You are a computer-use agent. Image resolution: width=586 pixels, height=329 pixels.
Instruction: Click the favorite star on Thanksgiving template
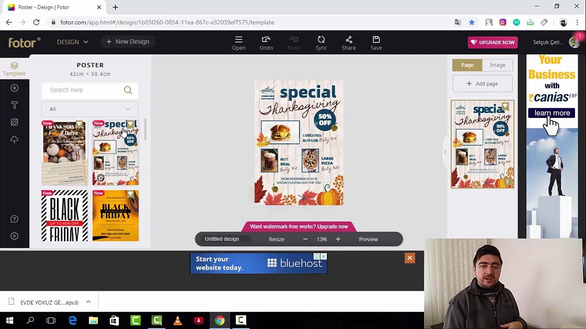[x=101, y=178]
